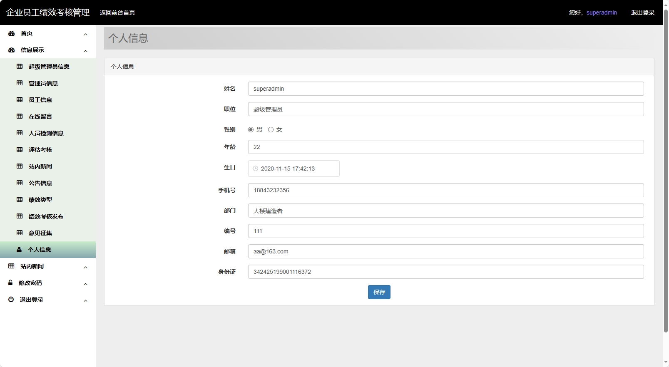Click the vertical page scrollbar

666,171
